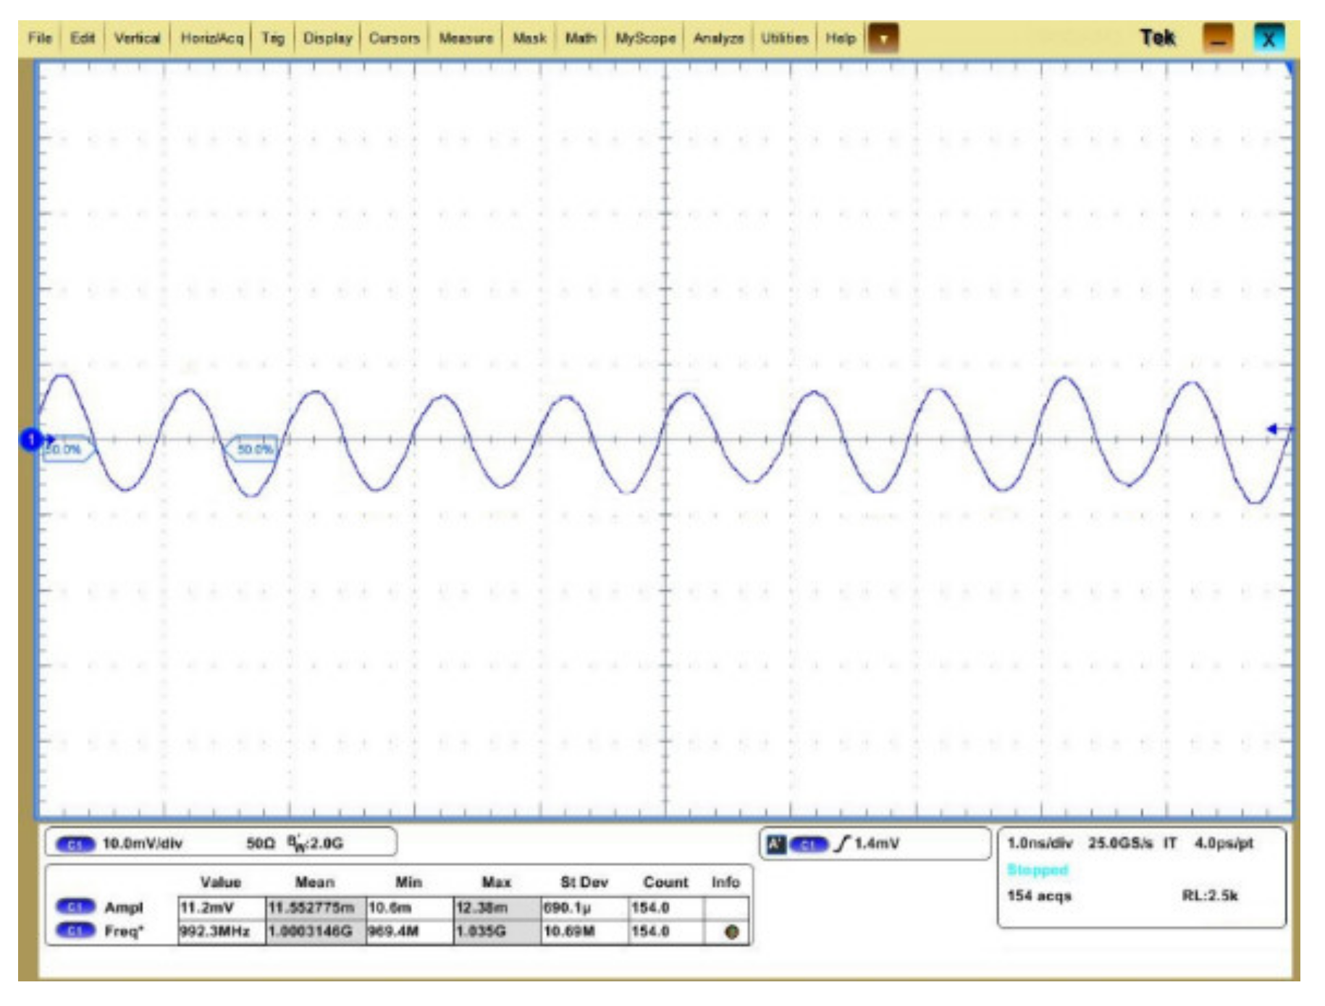Click the 50Ω termination readout
The image size is (1325, 1006).
(x=261, y=844)
